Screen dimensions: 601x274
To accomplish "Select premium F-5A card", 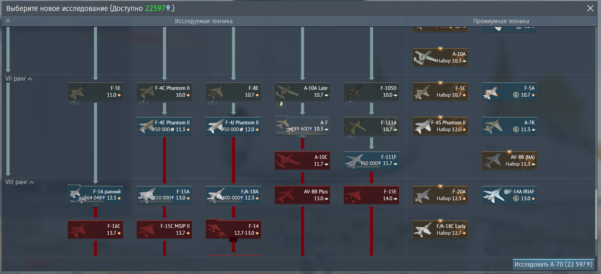I will pyautogui.click(x=509, y=92).
